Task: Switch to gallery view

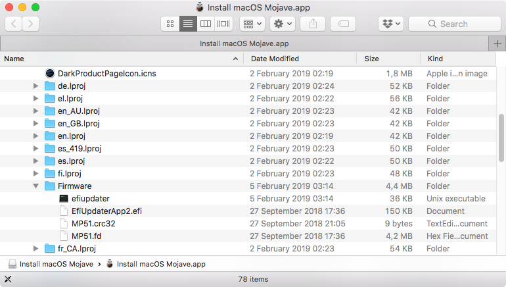Action: [223, 24]
